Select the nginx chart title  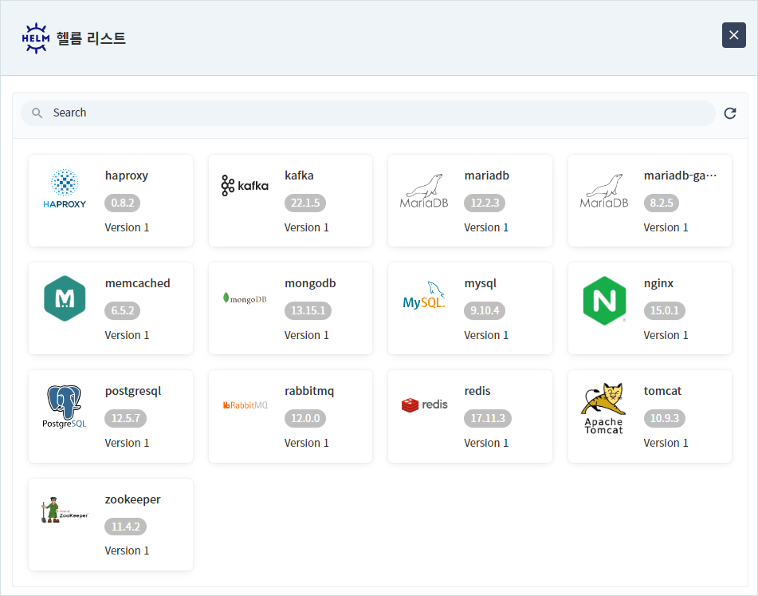click(x=659, y=283)
